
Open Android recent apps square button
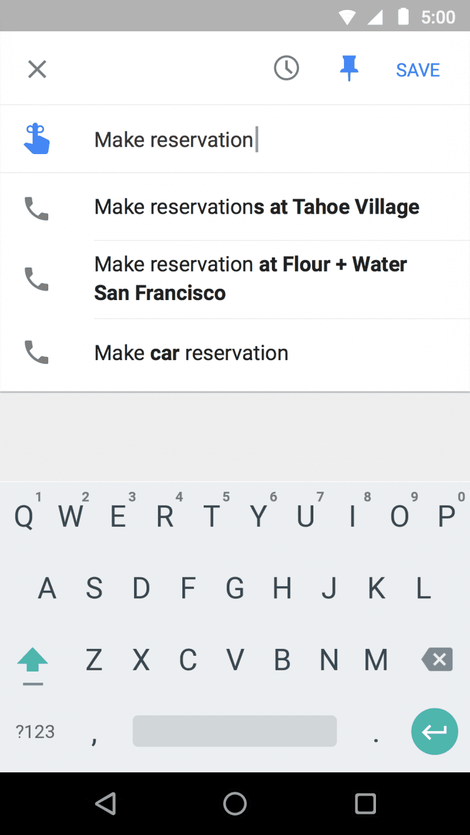click(365, 803)
